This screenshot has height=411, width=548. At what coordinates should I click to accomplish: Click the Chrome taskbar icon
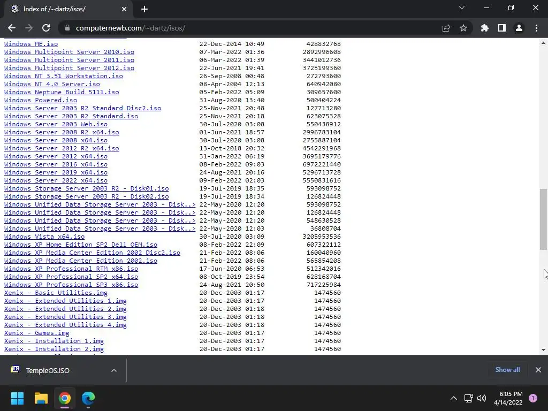coord(65,398)
